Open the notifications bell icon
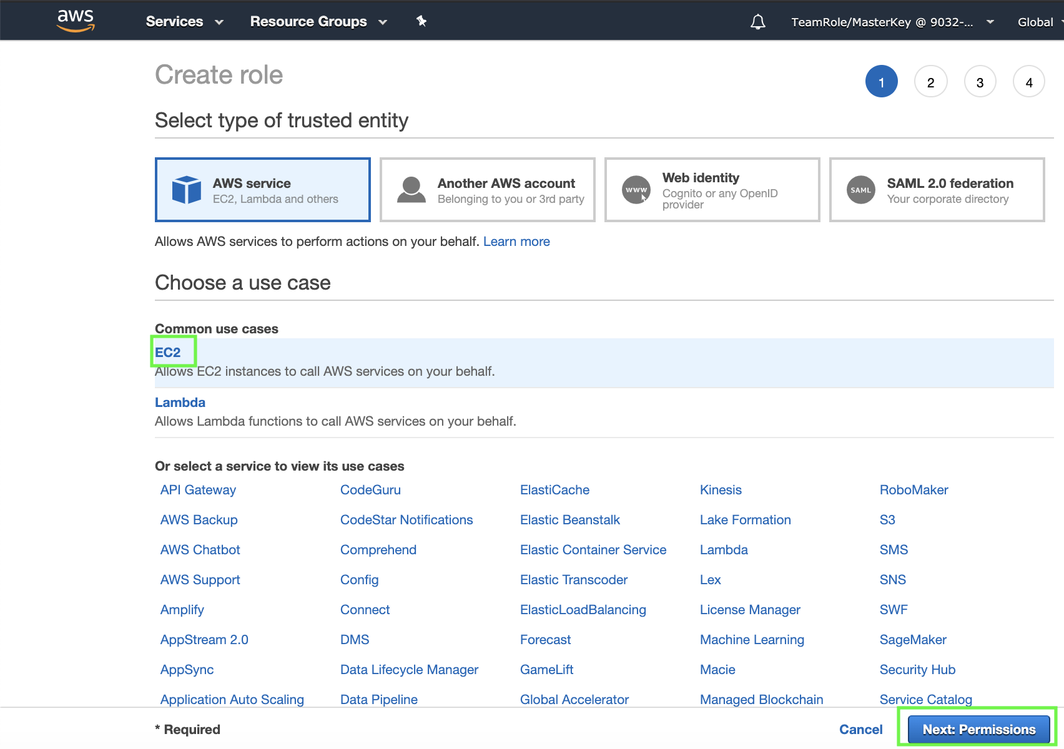 coord(757,22)
